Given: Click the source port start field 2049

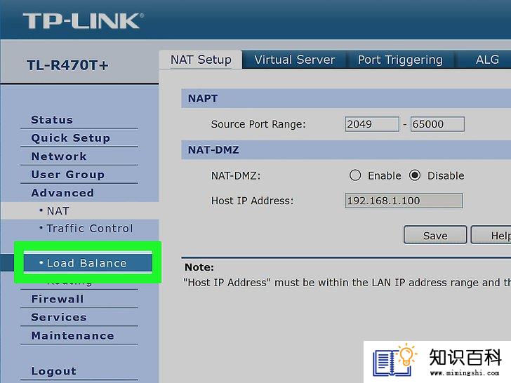Looking at the screenshot, I should point(372,124).
